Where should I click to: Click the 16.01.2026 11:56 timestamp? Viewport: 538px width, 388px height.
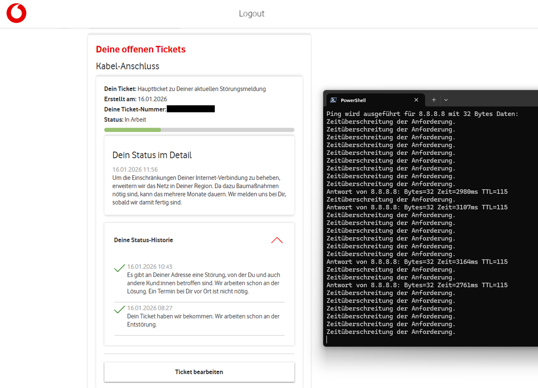[x=135, y=170]
